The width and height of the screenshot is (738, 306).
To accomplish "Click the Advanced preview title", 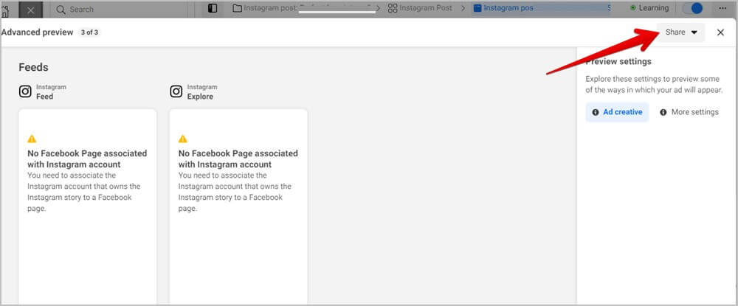I will click(x=37, y=32).
